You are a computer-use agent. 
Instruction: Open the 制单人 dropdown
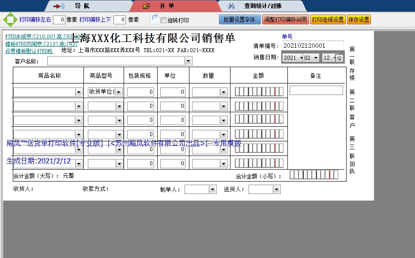pyautogui.click(x=212, y=189)
